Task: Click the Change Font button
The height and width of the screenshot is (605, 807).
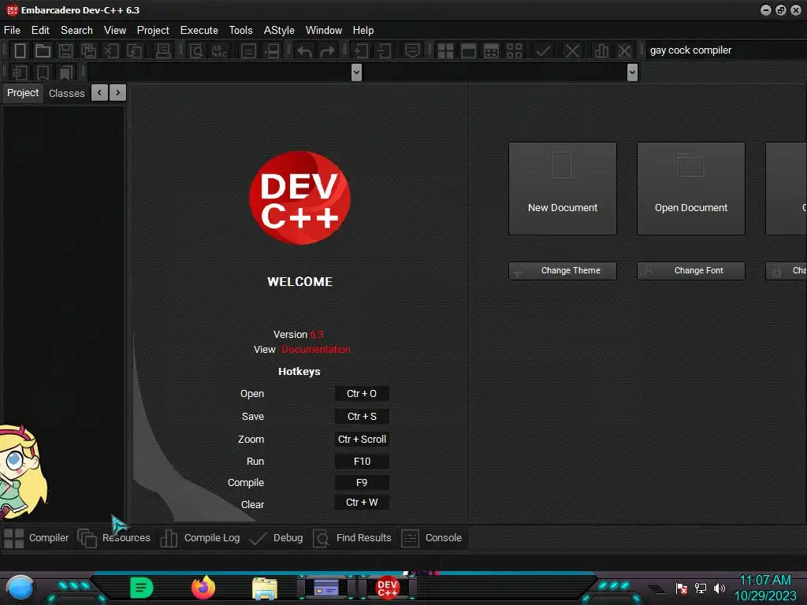Action: pyautogui.click(x=690, y=271)
